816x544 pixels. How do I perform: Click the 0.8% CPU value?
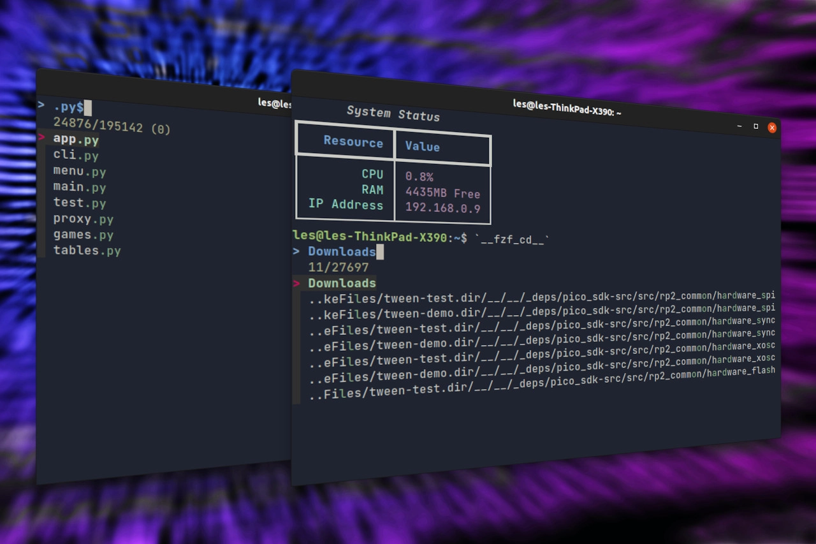coord(419,177)
